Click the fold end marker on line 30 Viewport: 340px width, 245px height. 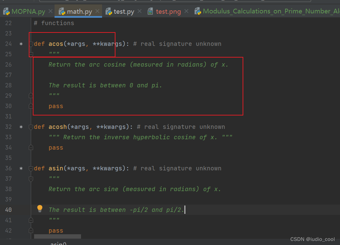[31, 106]
